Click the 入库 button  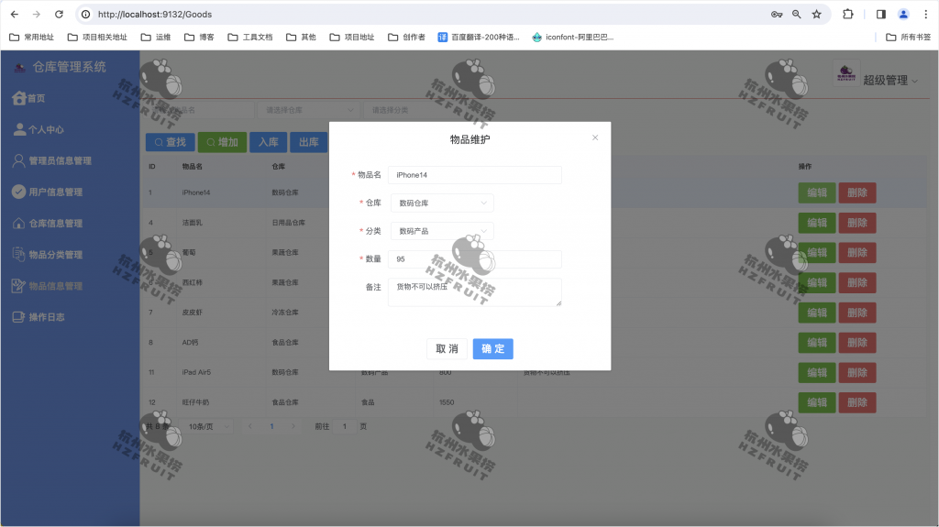[x=269, y=143]
